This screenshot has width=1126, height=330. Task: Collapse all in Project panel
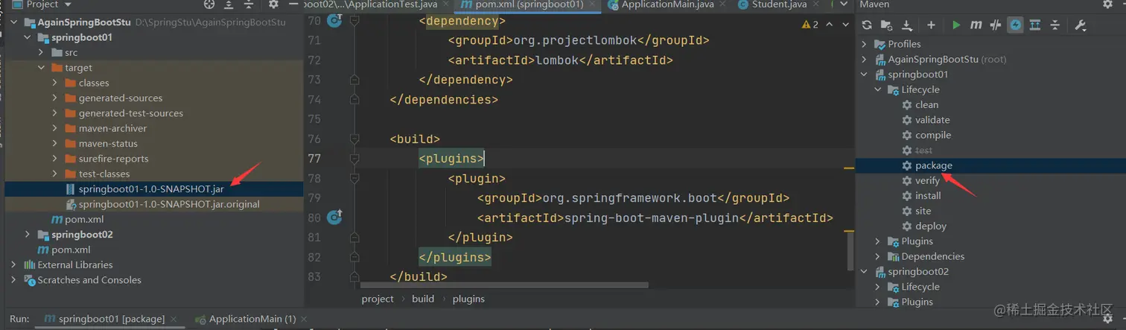[249, 4]
